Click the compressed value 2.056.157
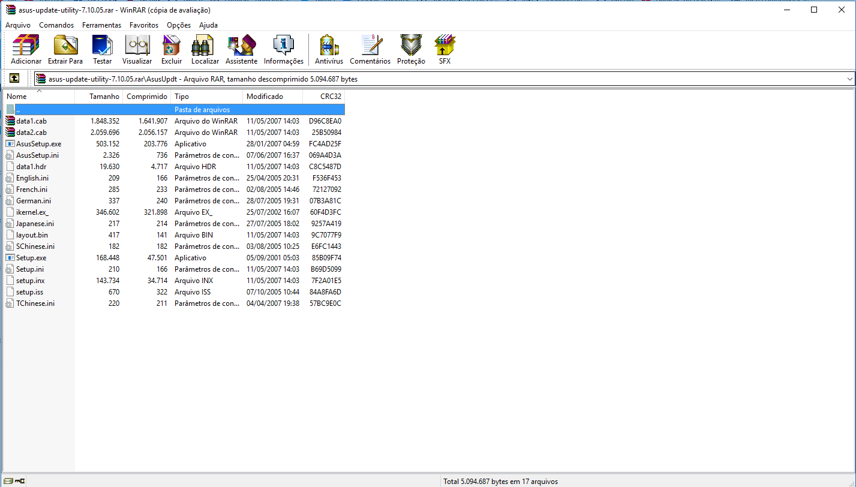Screen dimensions: 856x487 coord(153,133)
